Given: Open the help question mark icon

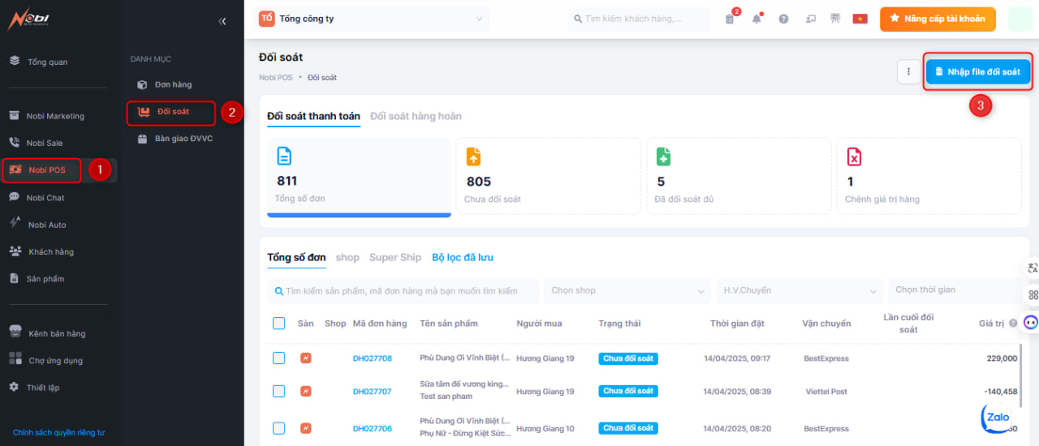Looking at the screenshot, I should click(783, 19).
